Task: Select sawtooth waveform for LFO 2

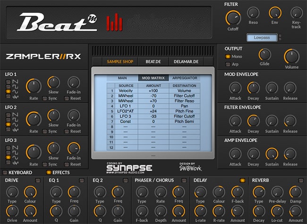Action: (8, 115)
